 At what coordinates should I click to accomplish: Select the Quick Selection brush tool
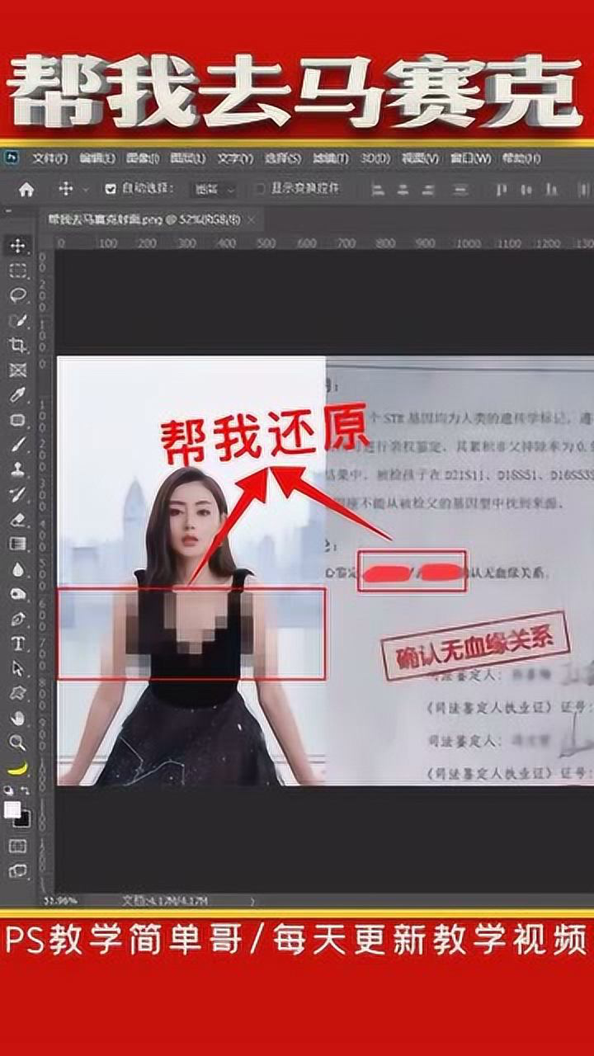pyautogui.click(x=18, y=320)
